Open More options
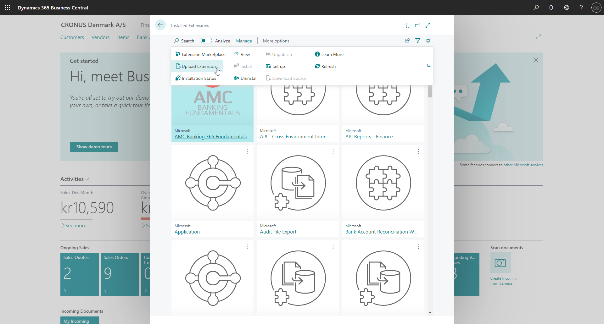604x324 pixels. click(x=276, y=41)
